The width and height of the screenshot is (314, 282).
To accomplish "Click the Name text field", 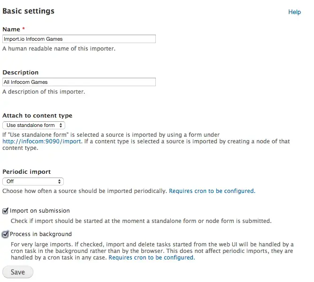I will coord(79,39).
